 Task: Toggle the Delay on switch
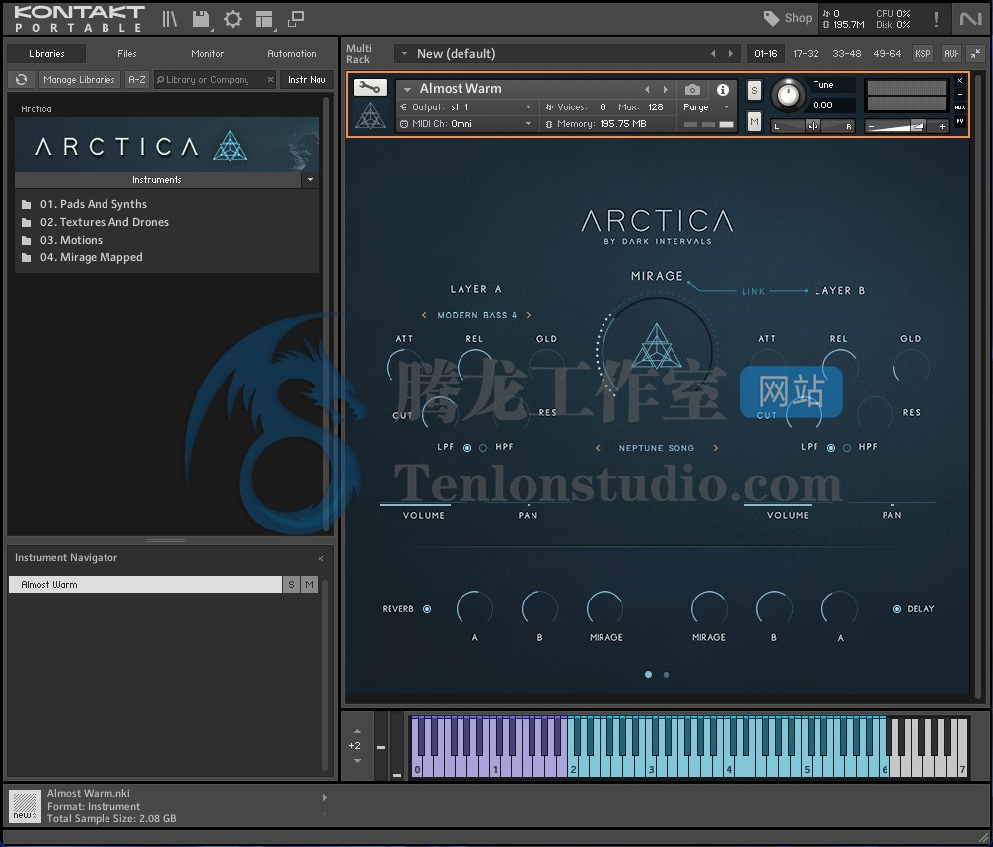point(897,609)
